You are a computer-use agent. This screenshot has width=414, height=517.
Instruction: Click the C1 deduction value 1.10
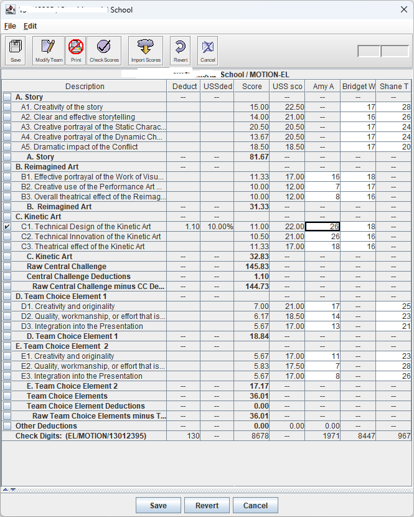click(x=184, y=227)
